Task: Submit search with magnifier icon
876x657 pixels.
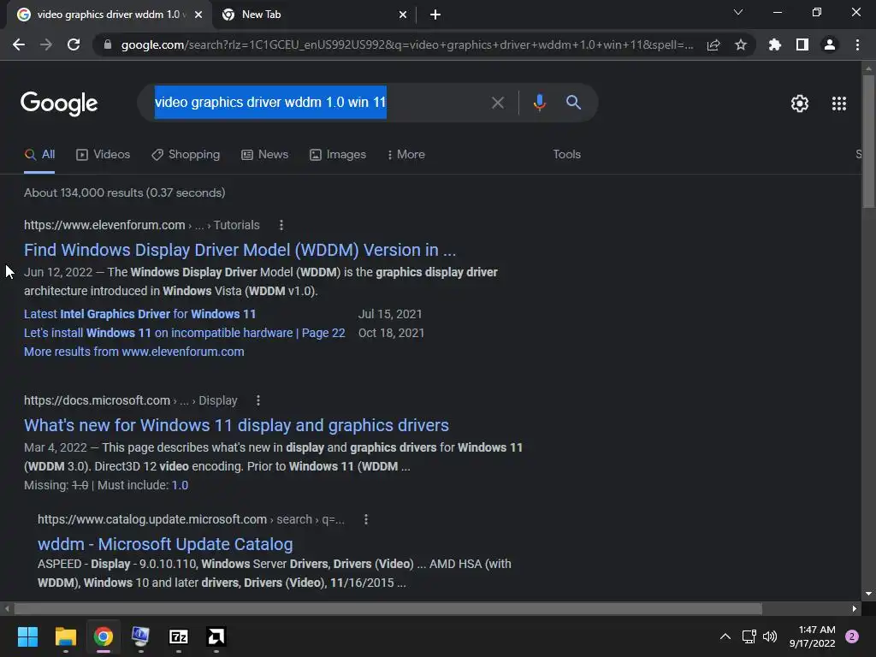Action: coord(573,103)
